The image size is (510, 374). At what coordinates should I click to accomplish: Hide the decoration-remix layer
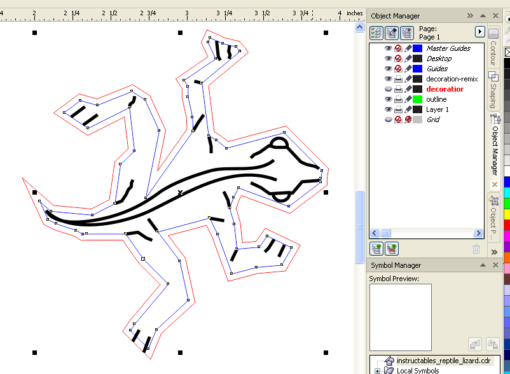388,79
